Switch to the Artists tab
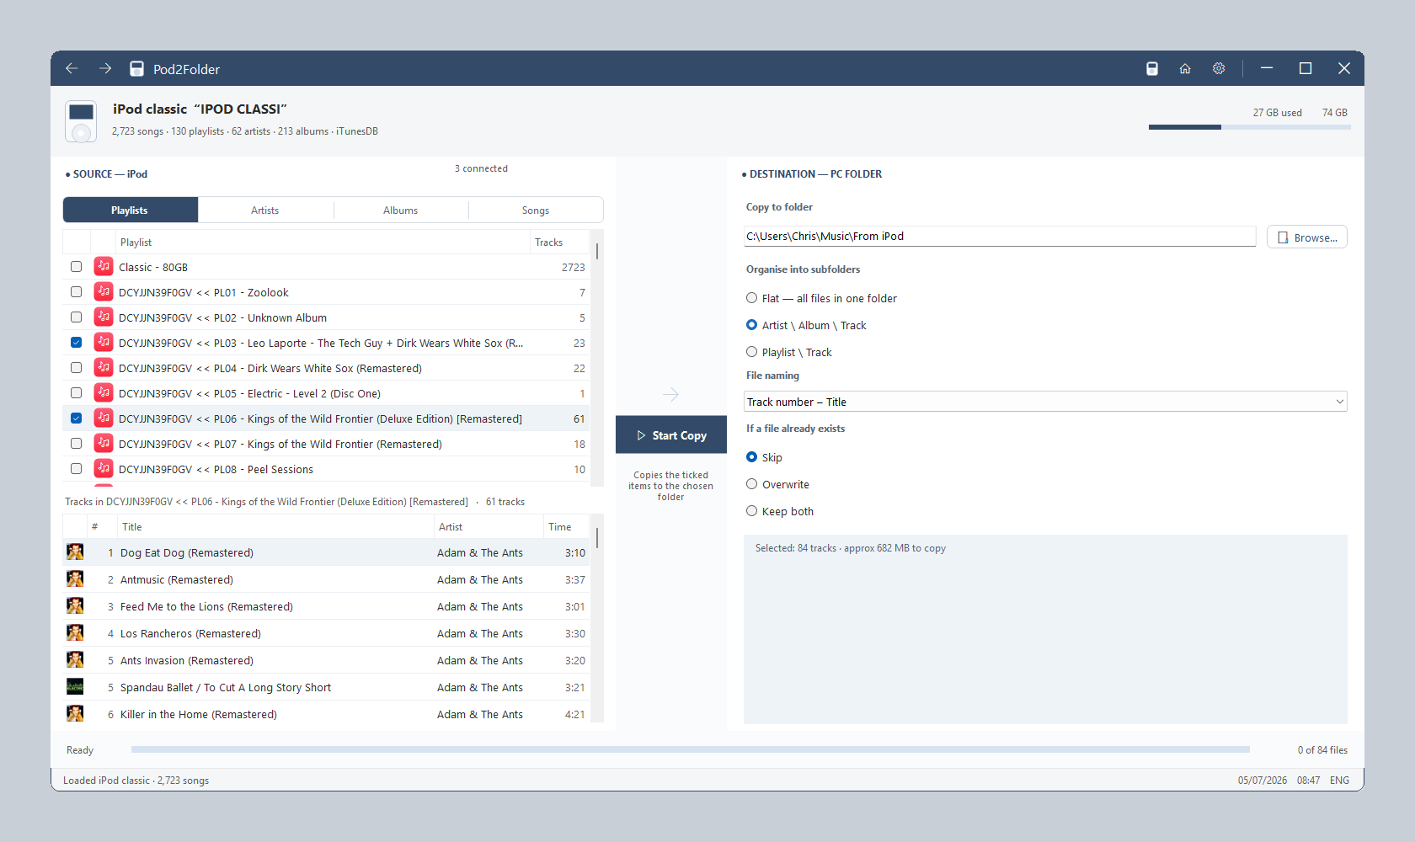This screenshot has height=842, width=1415. pyautogui.click(x=265, y=210)
